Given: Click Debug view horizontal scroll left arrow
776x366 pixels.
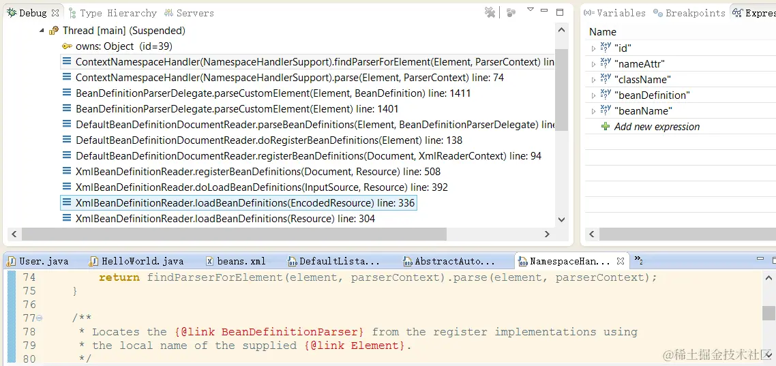Looking at the screenshot, I should [14, 234].
